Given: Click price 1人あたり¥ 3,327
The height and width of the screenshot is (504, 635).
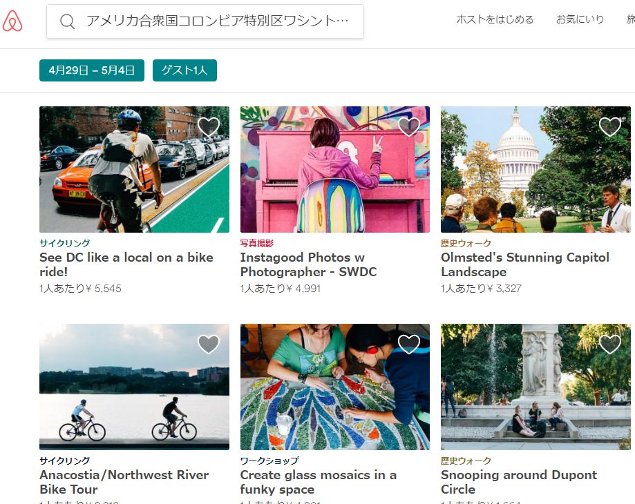Looking at the screenshot, I should click(x=482, y=289).
